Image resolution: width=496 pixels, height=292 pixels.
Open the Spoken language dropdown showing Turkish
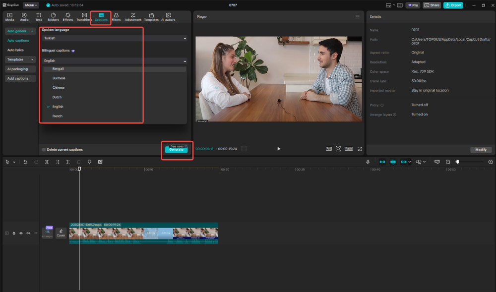[113, 38]
